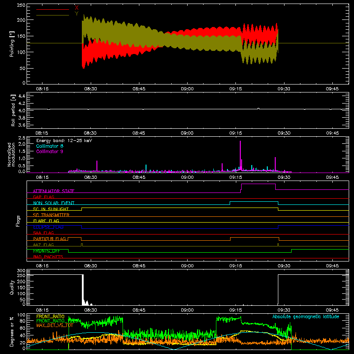Click the raised ATTENUATOR_STATE step segment
The height and width of the screenshot is (354, 354).
[x=258, y=184]
